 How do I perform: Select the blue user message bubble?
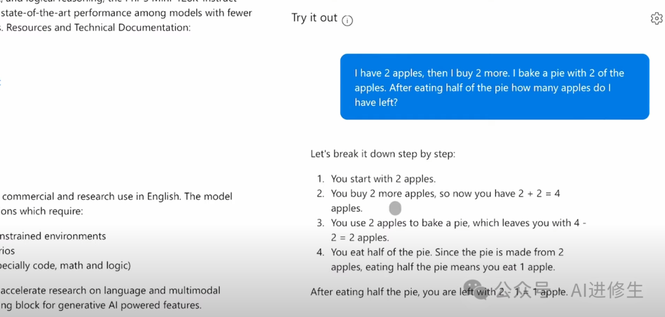point(494,86)
